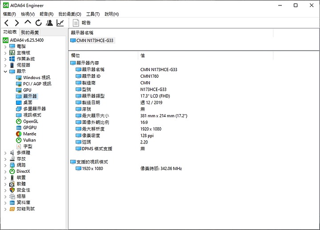Click the Forward navigation arrow
This screenshot has height=230, width=320.
pos(17,23)
